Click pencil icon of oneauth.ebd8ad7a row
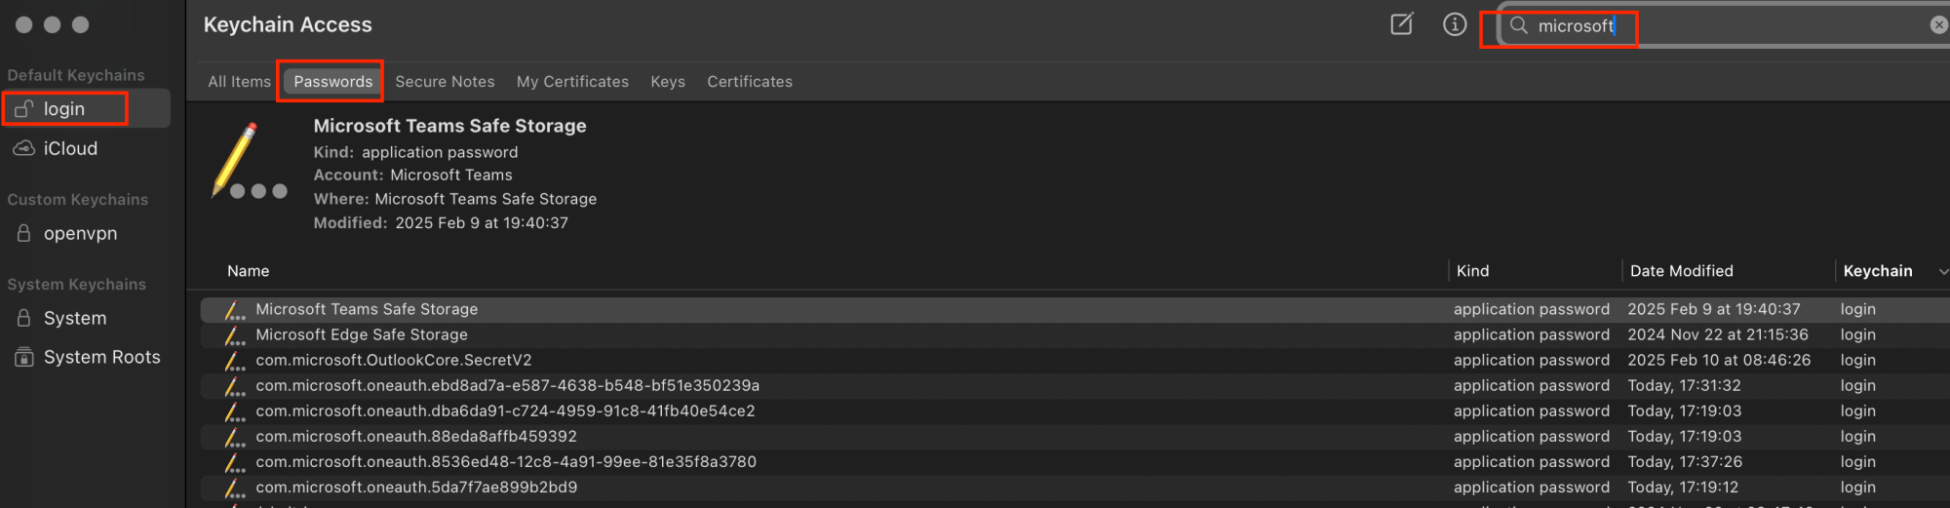The width and height of the screenshot is (1950, 508). point(235,386)
